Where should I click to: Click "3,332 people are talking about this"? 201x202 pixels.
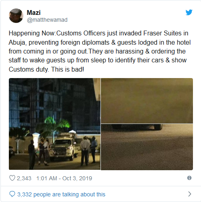(62, 194)
